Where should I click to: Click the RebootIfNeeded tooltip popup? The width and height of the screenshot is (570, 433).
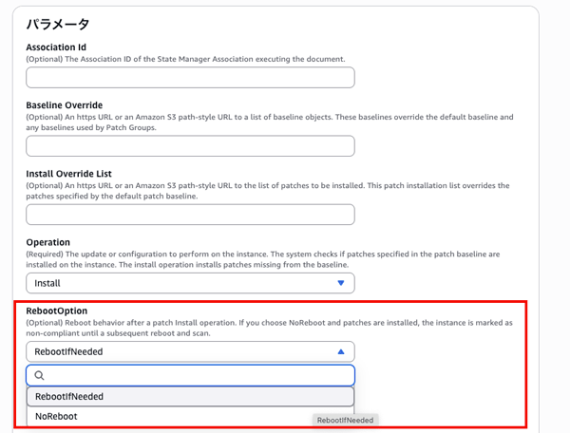pos(345,419)
